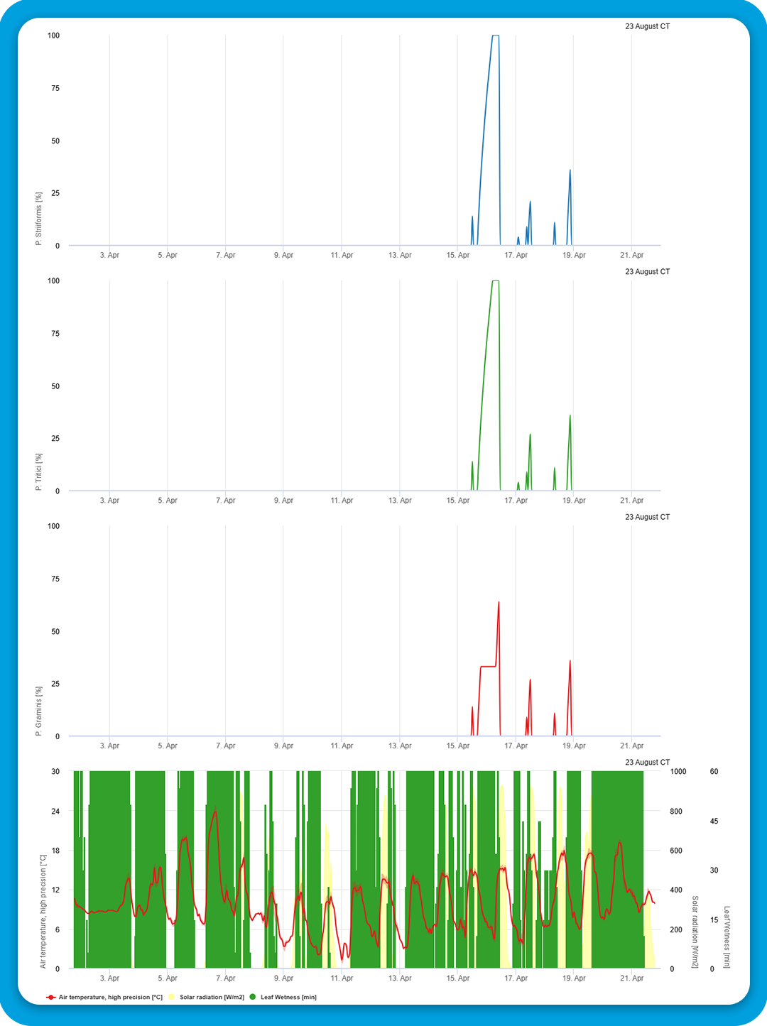Select the 19 Apr peak in P. Graminis chart
This screenshot has height=1026, width=767.
coord(570,662)
